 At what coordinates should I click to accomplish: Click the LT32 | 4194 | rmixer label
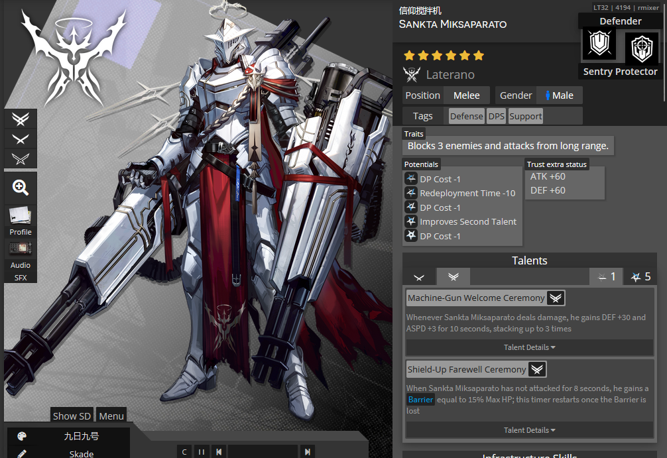pyautogui.click(x=626, y=7)
